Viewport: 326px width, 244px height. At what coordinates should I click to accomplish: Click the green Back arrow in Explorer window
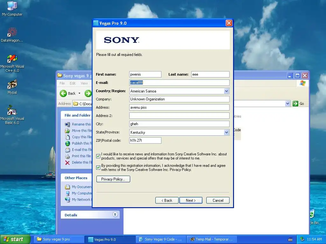[63, 93]
